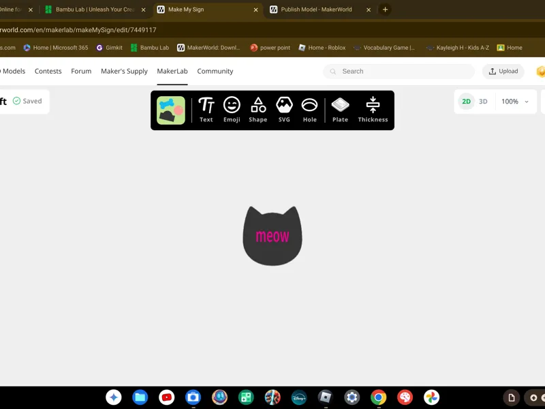The width and height of the screenshot is (545, 409).
Task: Launch the Gemini app from shelf
Action: click(x=114, y=397)
